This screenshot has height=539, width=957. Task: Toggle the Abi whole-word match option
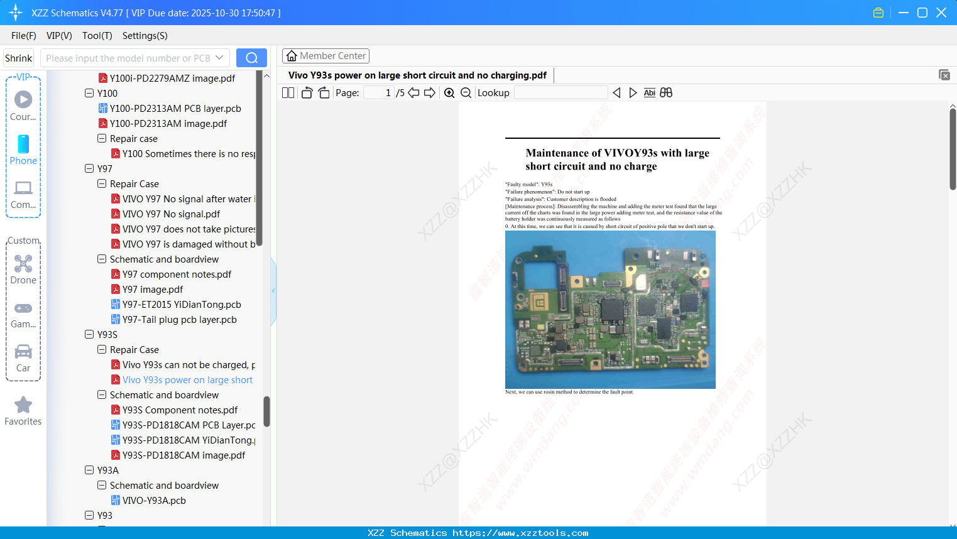(x=650, y=93)
